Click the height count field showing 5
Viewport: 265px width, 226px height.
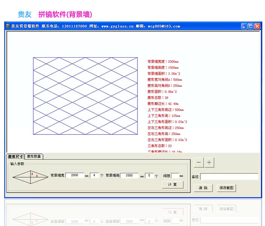149,176
